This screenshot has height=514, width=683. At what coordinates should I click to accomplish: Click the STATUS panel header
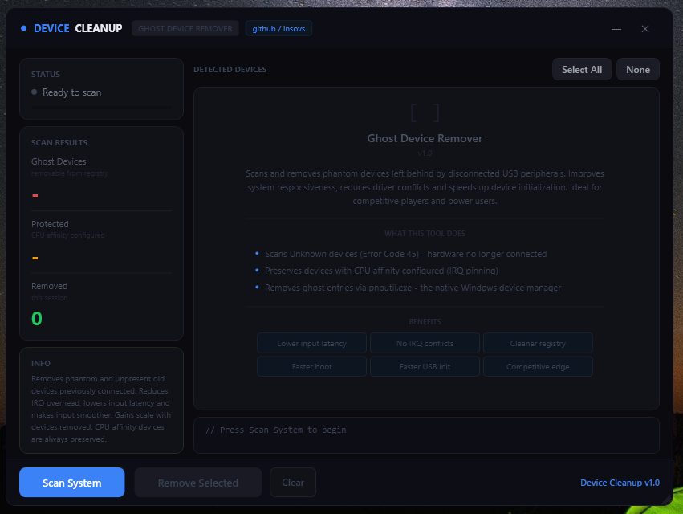point(45,74)
